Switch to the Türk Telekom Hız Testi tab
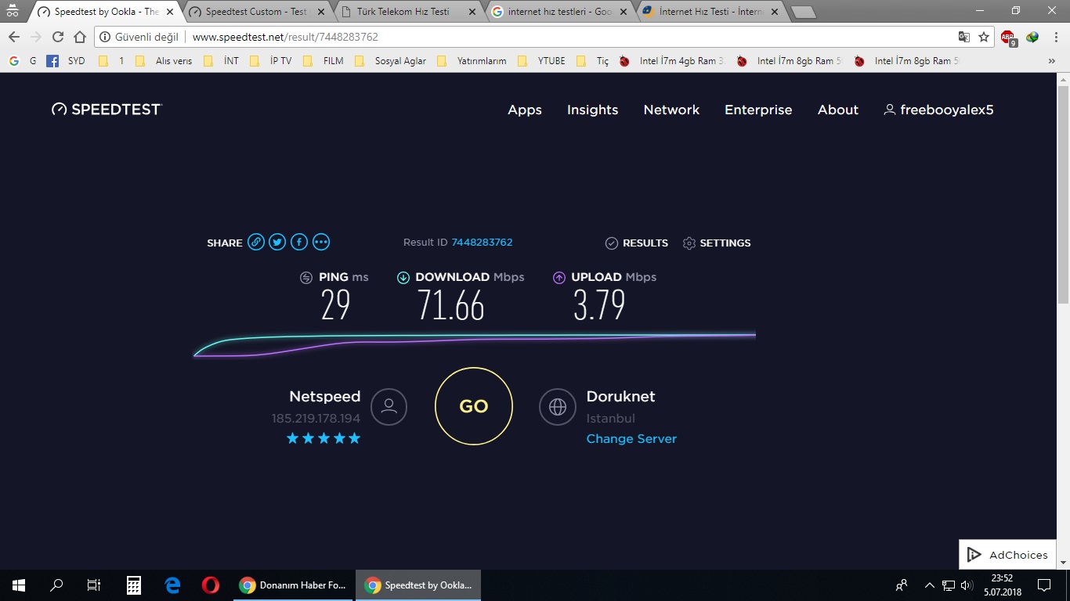Viewport: 1070px width, 601px height. 410,12
